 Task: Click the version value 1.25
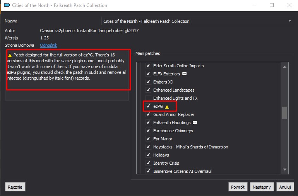44,38
